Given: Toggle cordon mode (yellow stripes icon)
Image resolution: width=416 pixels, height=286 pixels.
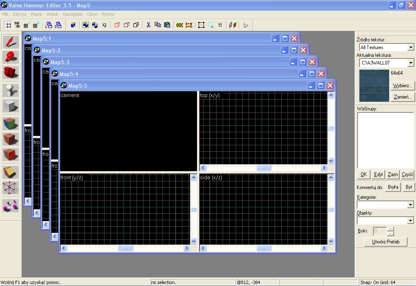Looking at the screenshot, I should (x=180, y=25).
